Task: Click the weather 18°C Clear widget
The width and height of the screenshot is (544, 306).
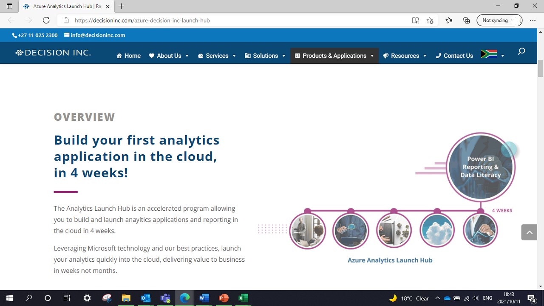Action: point(409,298)
